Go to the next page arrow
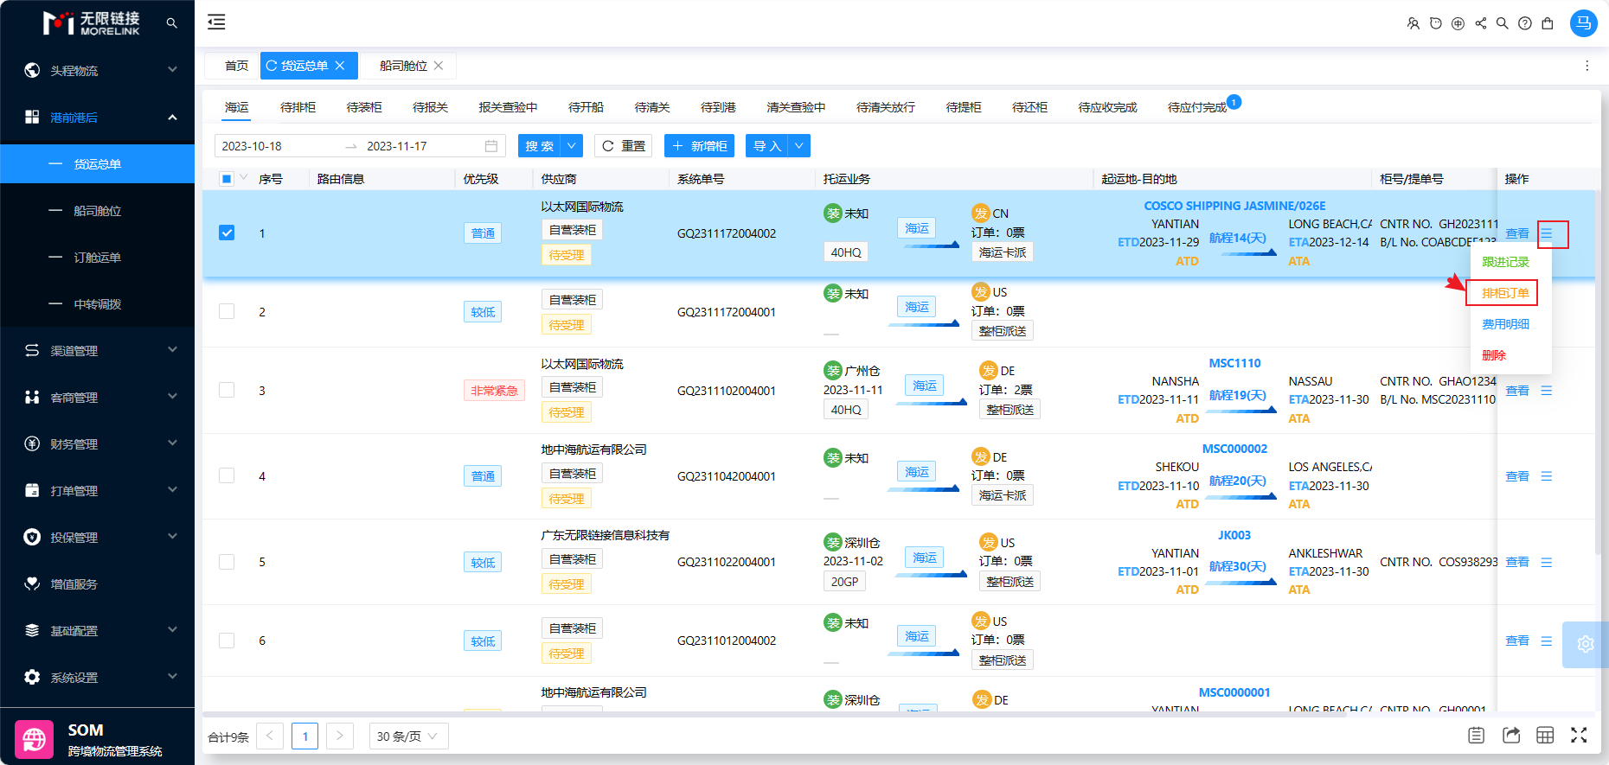The width and height of the screenshot is (1609, 765). point(340,736)
